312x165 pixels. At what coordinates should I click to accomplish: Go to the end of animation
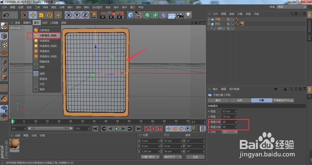tap(138, 129)
